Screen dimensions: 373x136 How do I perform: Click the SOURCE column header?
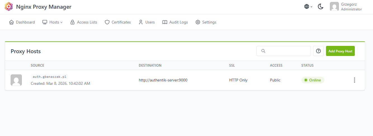[x=37, y=65]
